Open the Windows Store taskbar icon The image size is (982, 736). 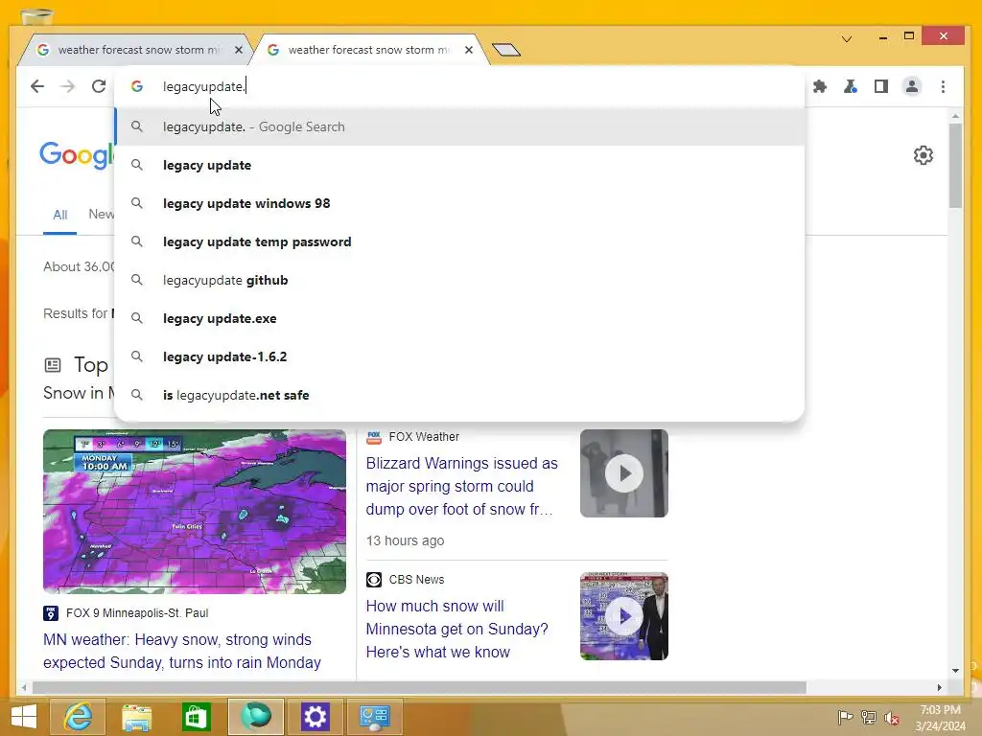(x=196, y=717)
